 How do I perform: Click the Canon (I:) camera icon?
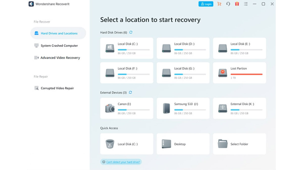point(110,108)
